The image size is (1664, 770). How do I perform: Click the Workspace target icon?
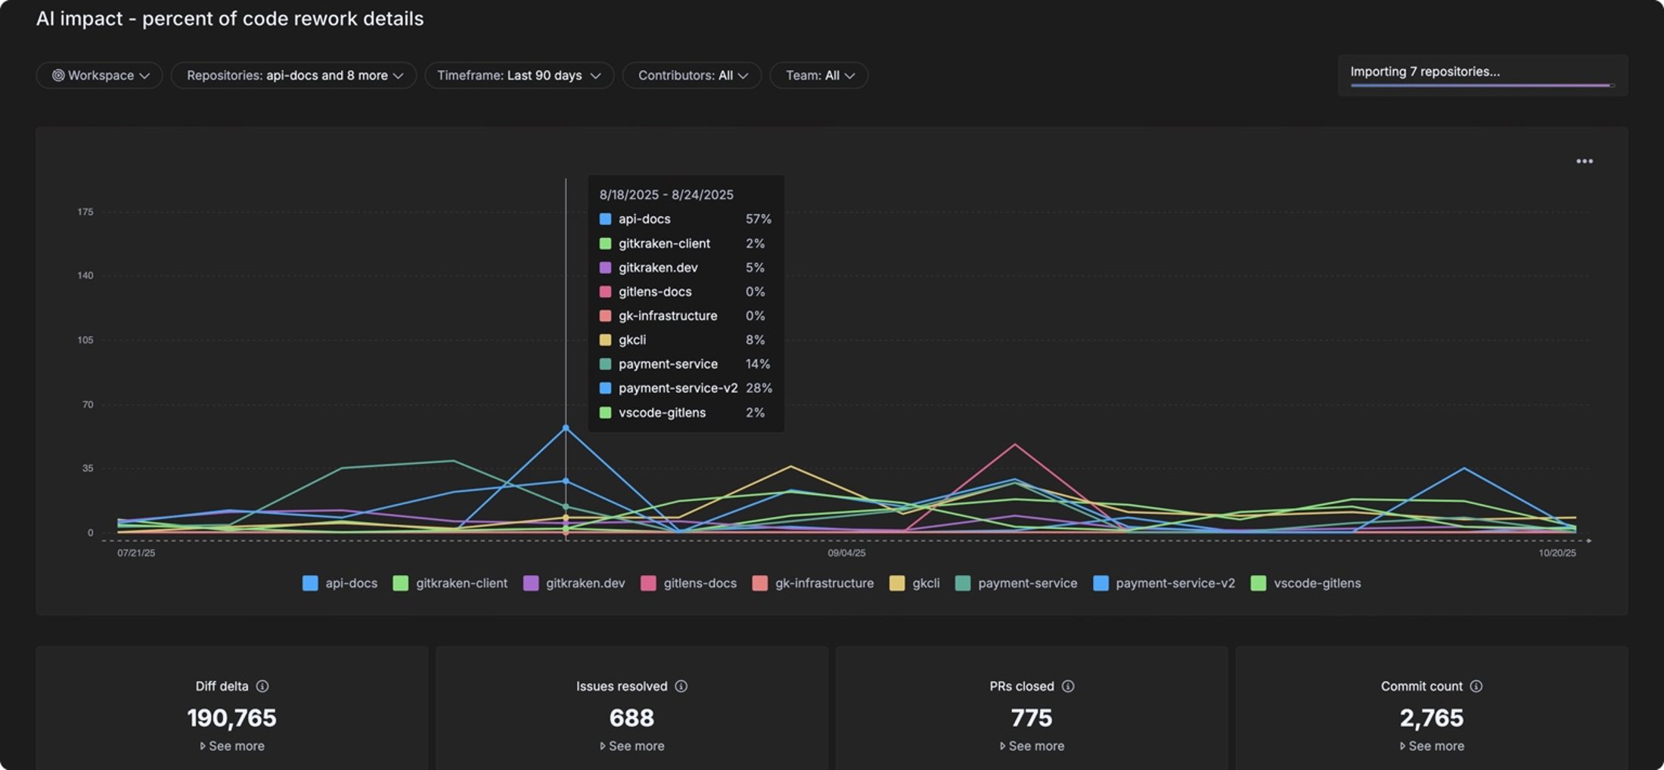tap(57, 76)
